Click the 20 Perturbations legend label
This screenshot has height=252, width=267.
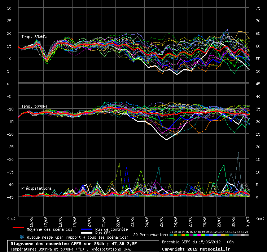(150, 235)
